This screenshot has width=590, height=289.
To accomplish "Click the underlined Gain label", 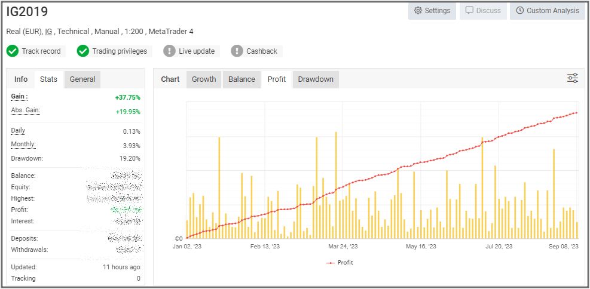I will pyautogui.click(x=19, y=97).
